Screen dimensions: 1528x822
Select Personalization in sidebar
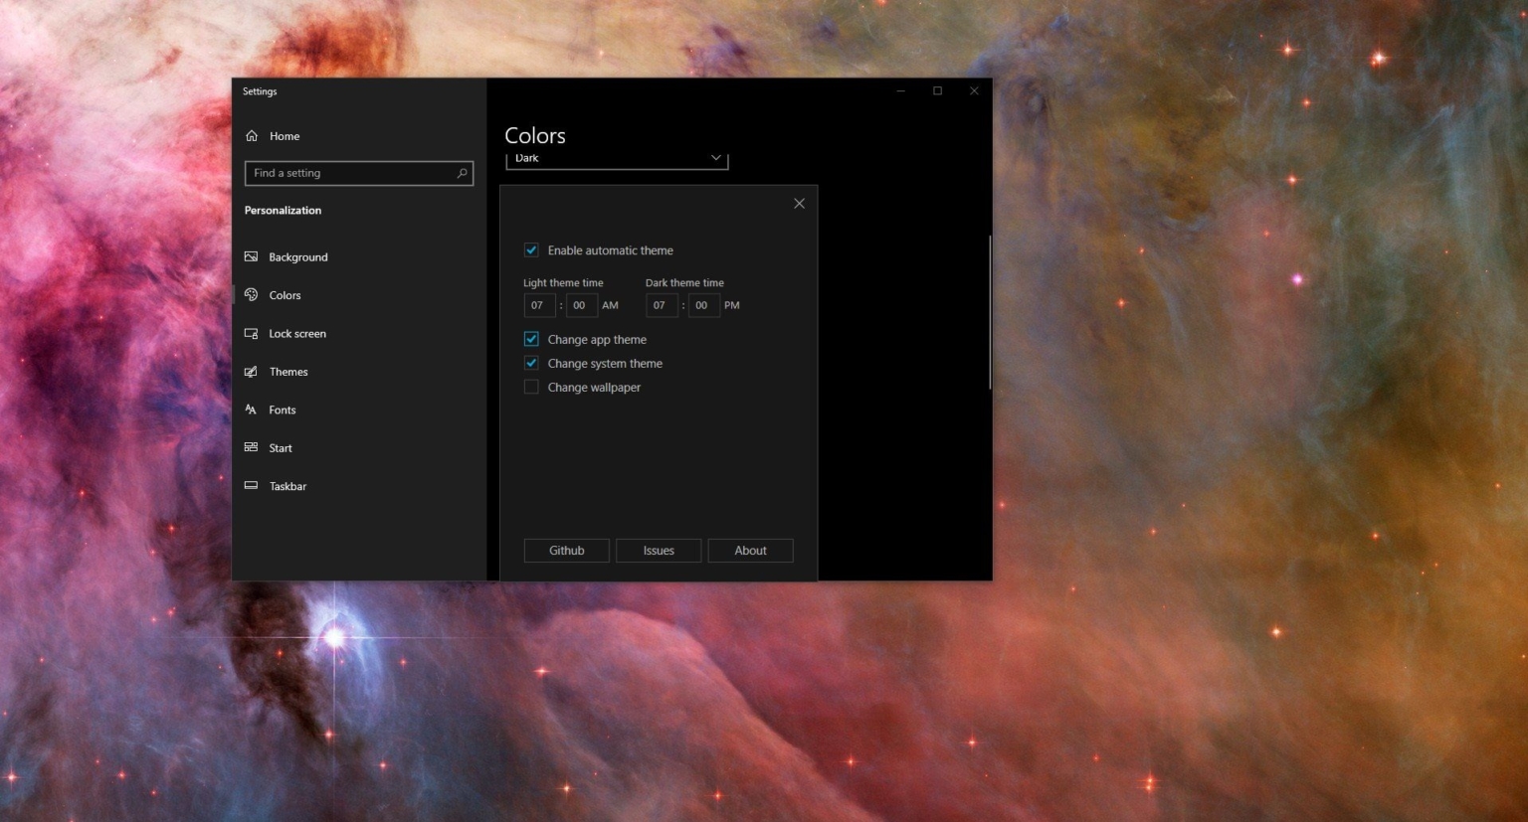point(283,210)
